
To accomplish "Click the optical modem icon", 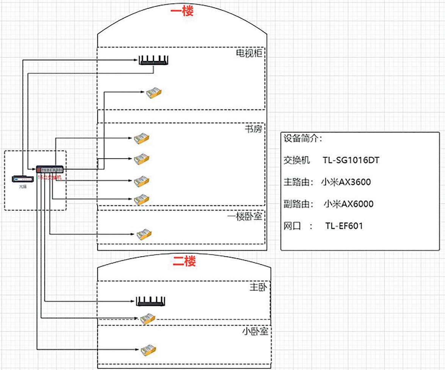I will pyautogui.click(x=24, y=179).
